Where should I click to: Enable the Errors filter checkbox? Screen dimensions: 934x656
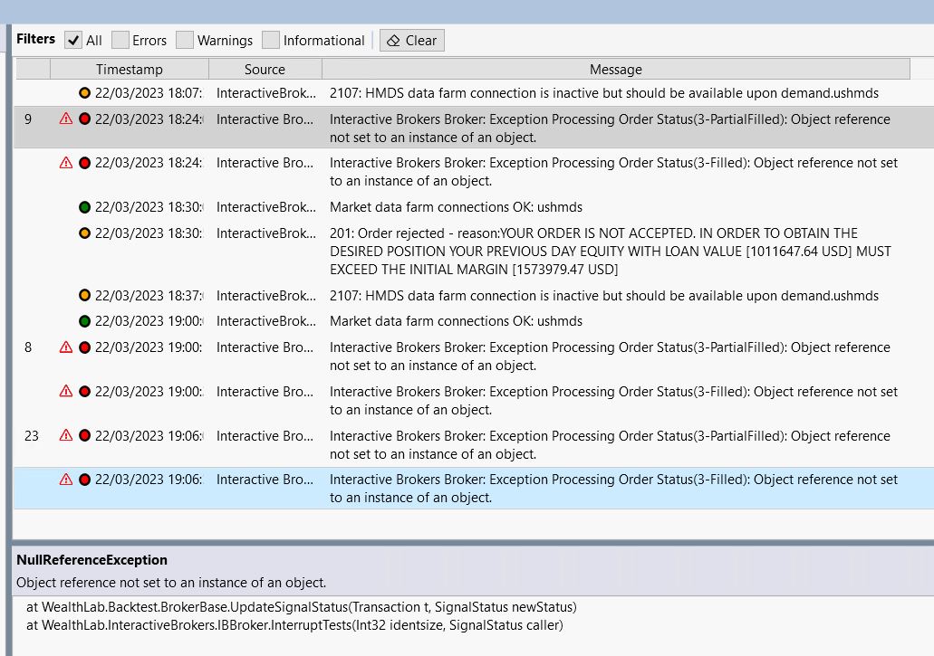click(120, 40)
